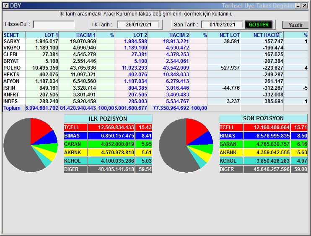Click the Son Tarih date field
Image resolution: width=311 pixels, height=236 pixels.
point(222,25)
